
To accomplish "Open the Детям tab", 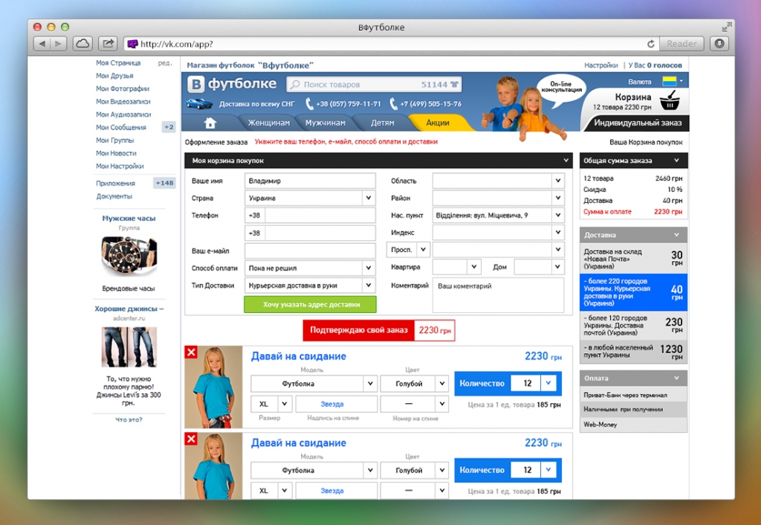I will [x=383, y=123].
